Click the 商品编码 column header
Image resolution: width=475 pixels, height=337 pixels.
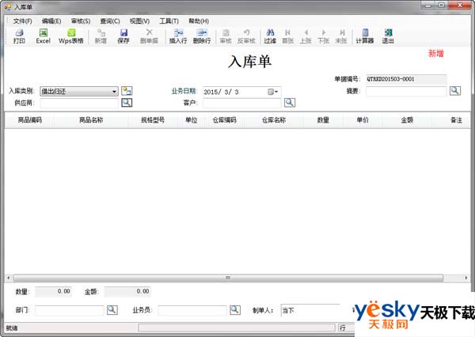click(x=30, y=120)
